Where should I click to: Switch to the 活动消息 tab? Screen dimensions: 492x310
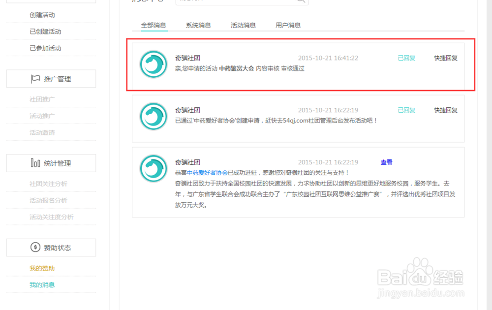coord(243,25)
